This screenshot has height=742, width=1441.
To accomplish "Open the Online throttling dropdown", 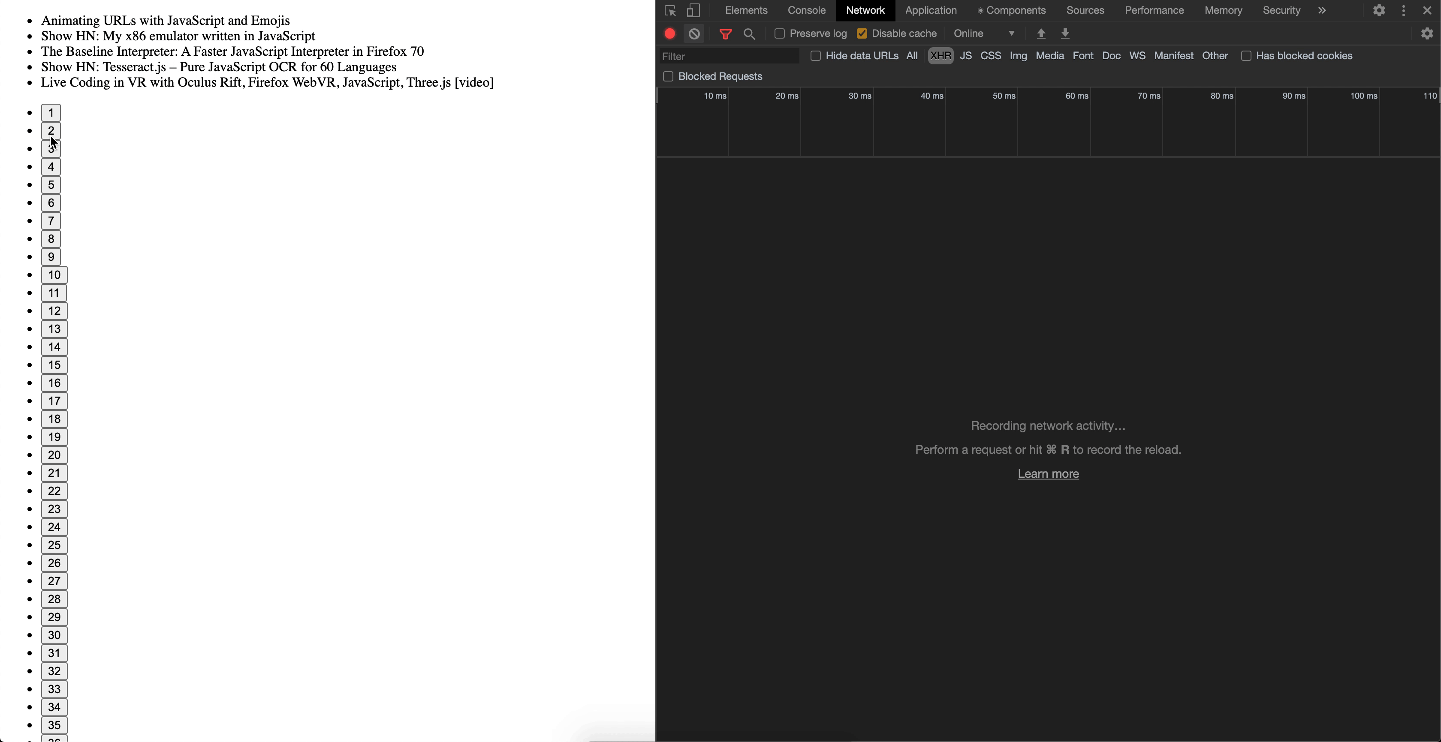I will point(983,33).
